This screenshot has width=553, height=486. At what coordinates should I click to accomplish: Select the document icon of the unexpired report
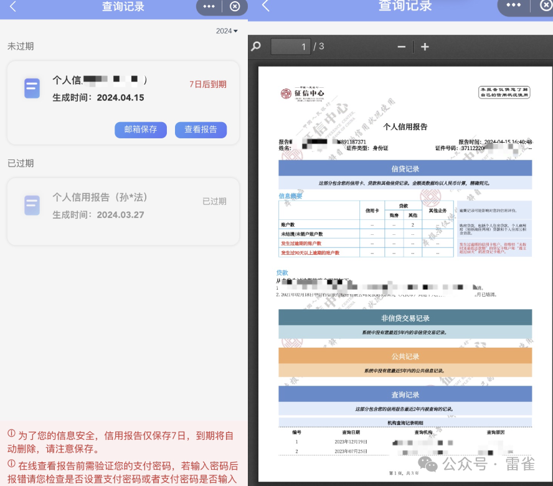point(32,88)
